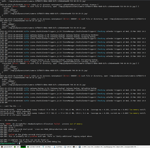Select the gladysDUBLEM hostname in status bar

coord(8,147)
